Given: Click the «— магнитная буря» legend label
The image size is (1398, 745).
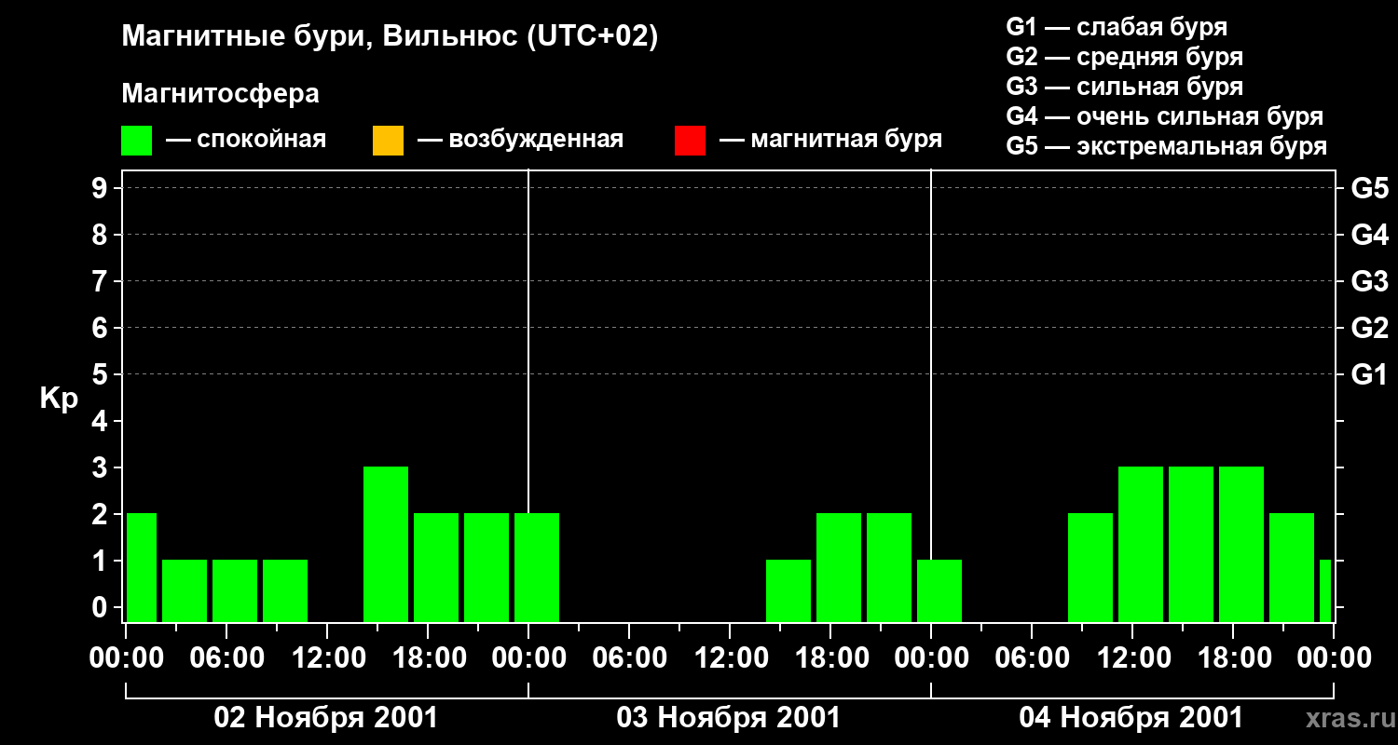Looking at the screenshot, I should (830, 141).
